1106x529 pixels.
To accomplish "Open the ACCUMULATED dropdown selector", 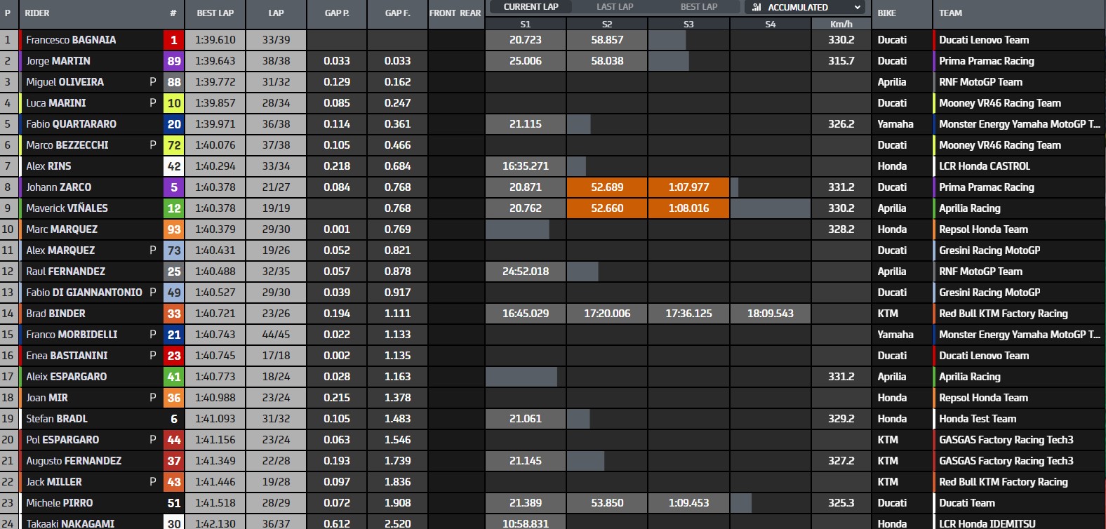I will (806, 7).
